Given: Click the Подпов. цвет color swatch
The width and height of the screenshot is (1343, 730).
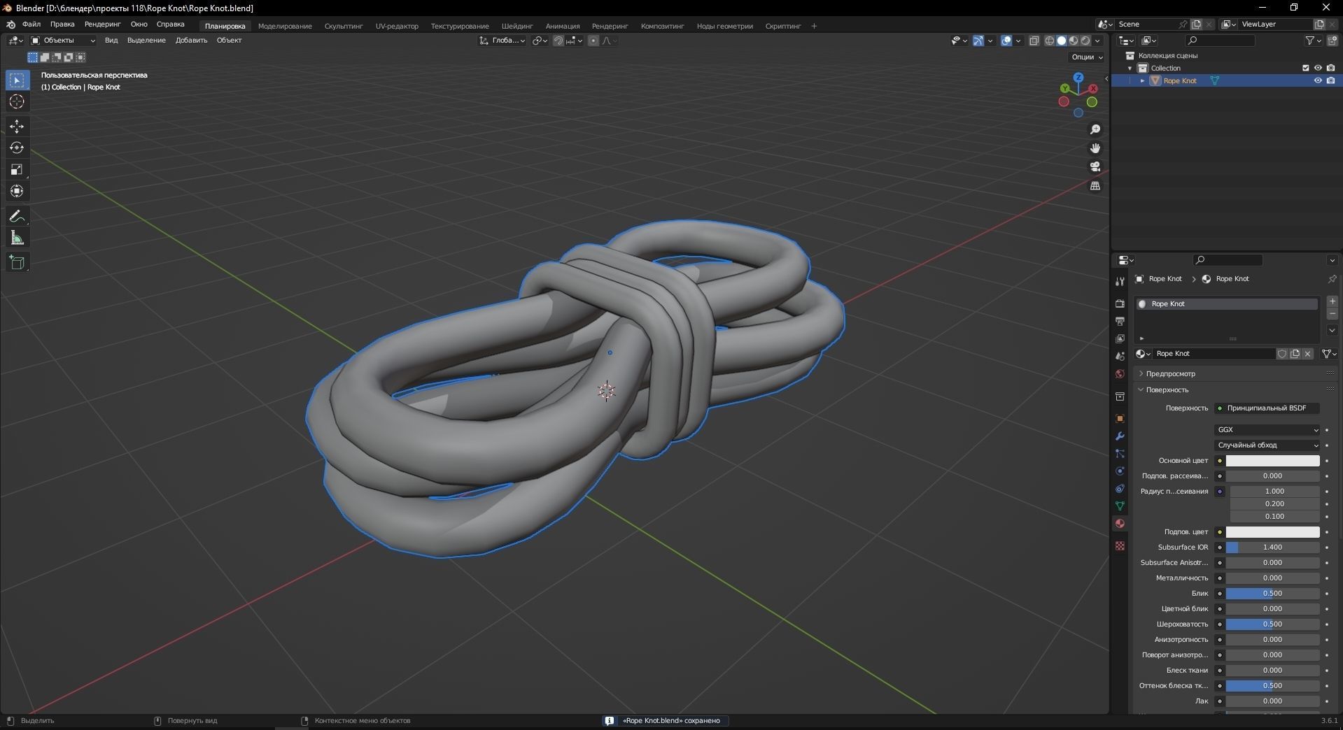Looking at the screenshot, I should pos(1272,531).
